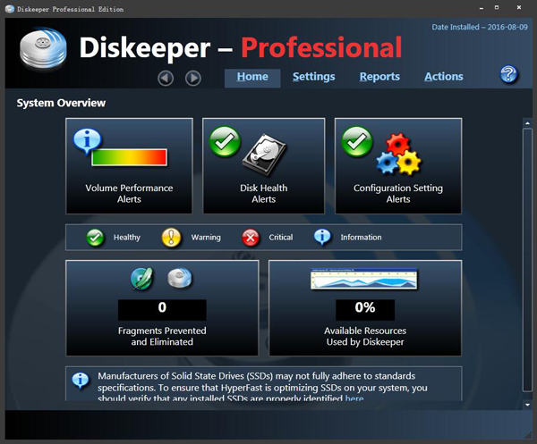Open help via the question mark icon

[x=508, y=74]
